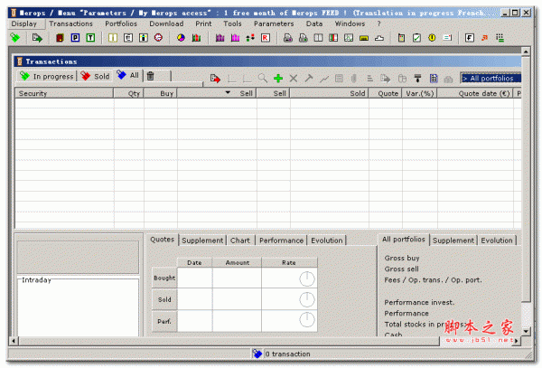Viewport: 542px width, 368px height.
Task: Open the Chart tab
Action: (240, 241)
